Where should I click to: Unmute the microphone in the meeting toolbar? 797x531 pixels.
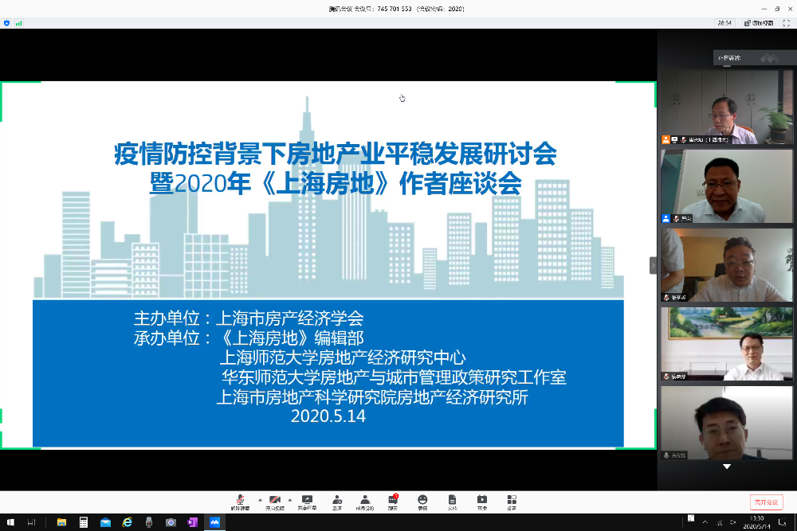click(240, 502)
